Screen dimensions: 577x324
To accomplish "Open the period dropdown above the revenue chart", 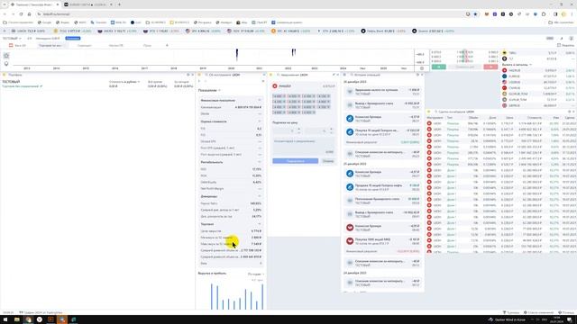I will coord(256,274).
